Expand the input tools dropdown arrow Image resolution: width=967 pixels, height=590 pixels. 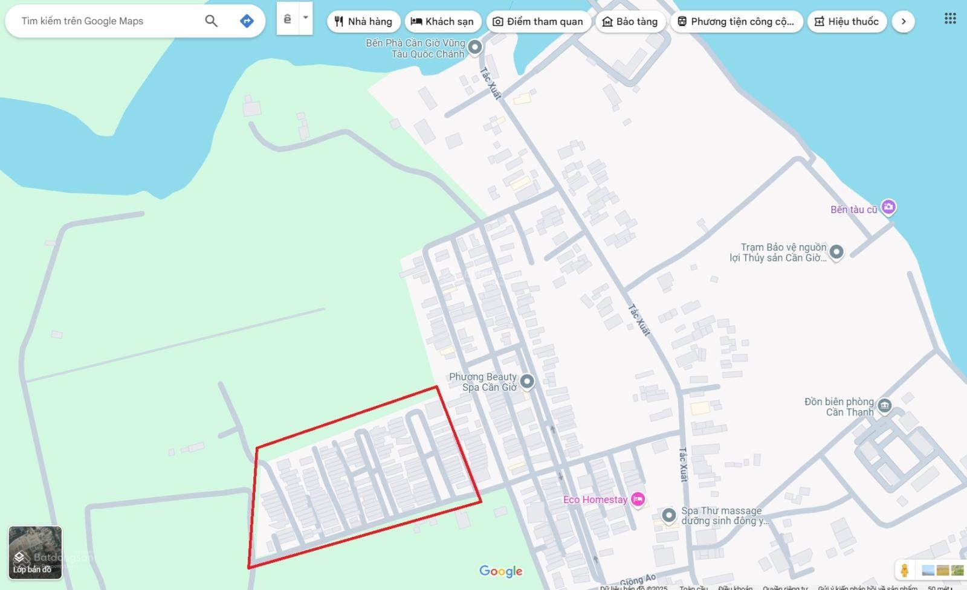[x=306, y=18]
